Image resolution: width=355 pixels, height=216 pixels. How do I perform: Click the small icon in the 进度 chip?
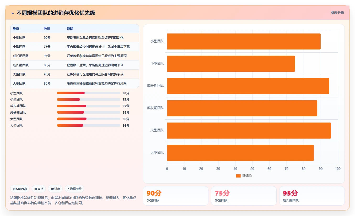click(52, 189)
